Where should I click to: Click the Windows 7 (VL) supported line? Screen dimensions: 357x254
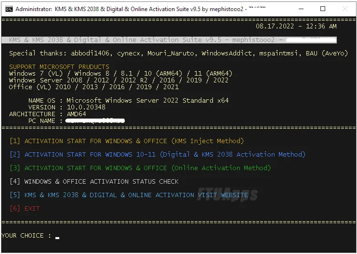(120, 73)
